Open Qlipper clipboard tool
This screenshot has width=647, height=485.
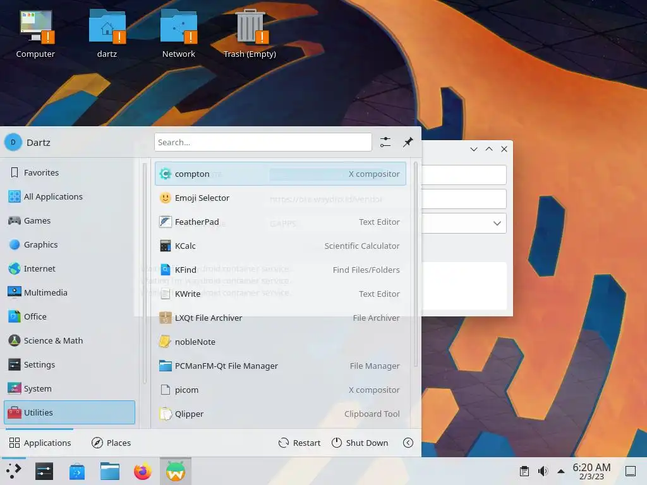280,414
